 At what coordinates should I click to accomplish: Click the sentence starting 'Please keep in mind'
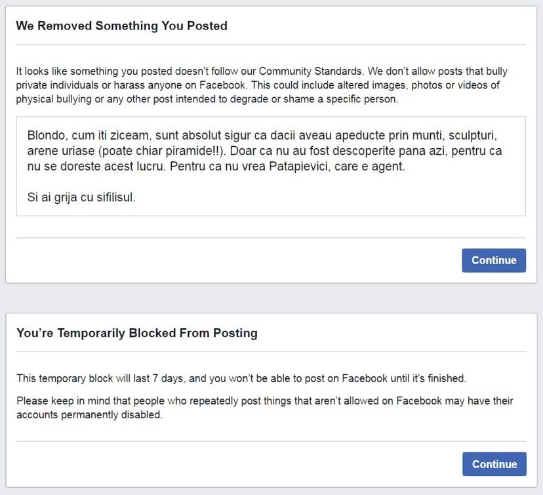tap(262, 401)
